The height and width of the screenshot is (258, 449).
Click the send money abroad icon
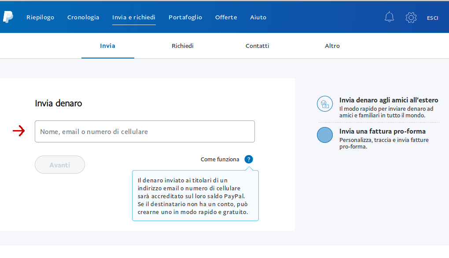pos(325,104)
